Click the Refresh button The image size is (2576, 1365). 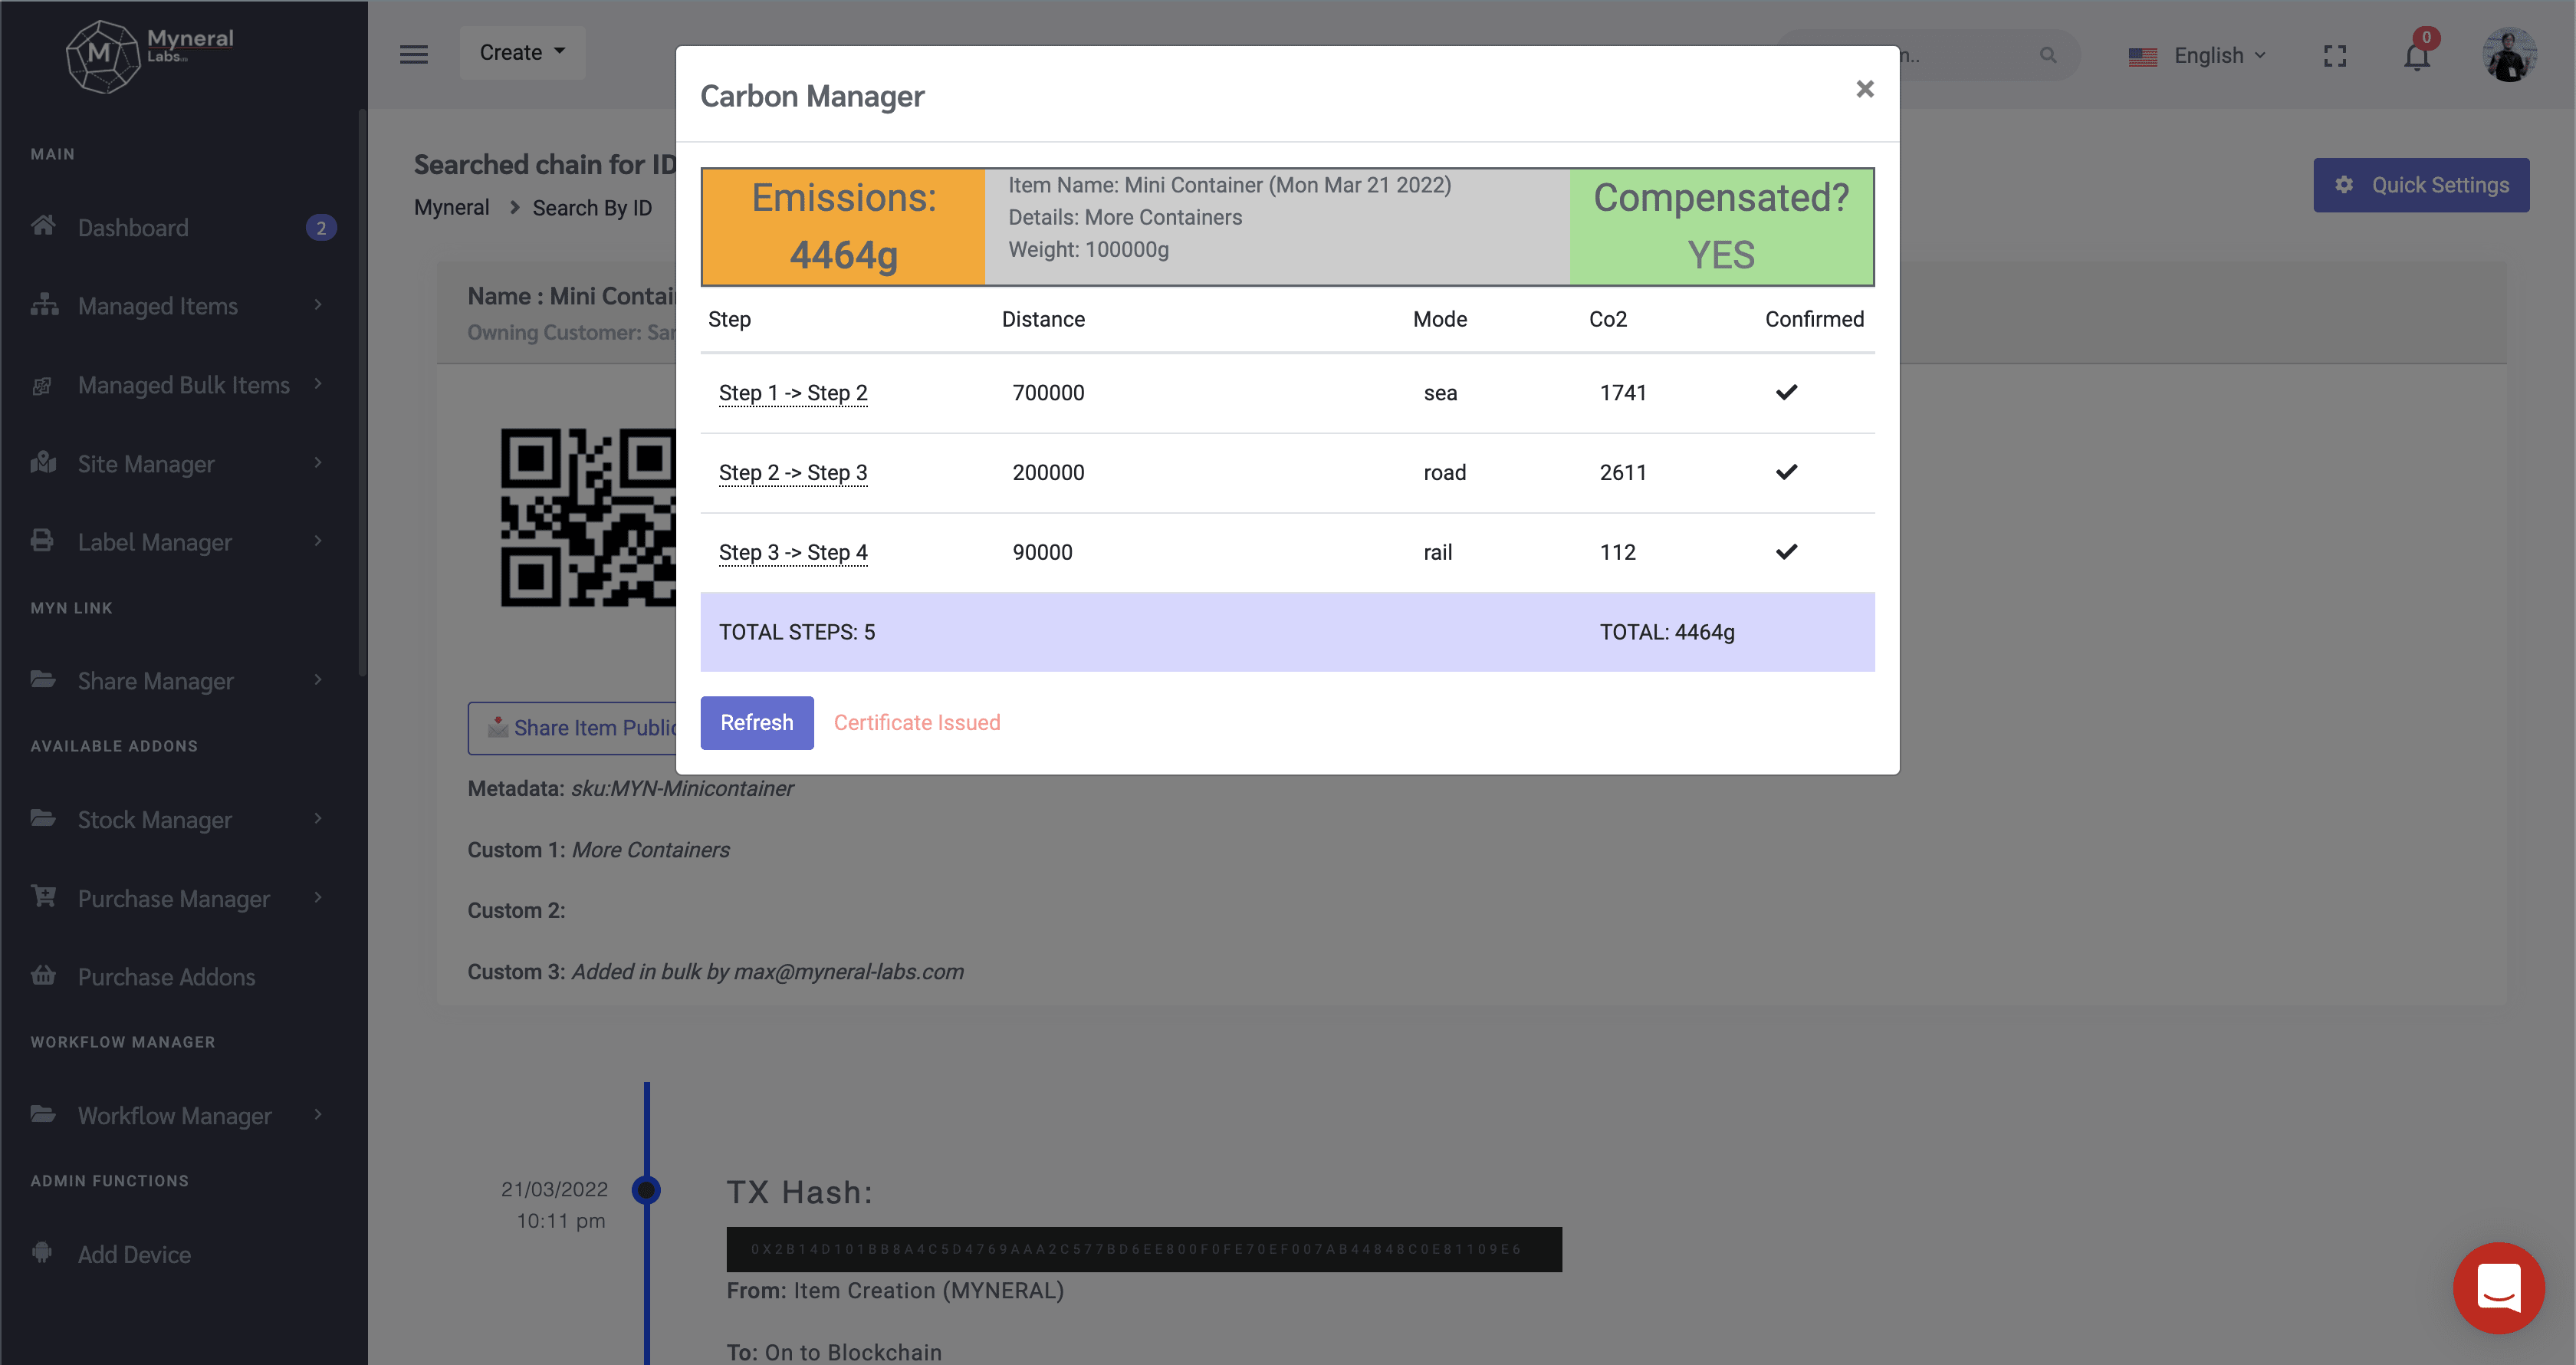click(756, 722)
